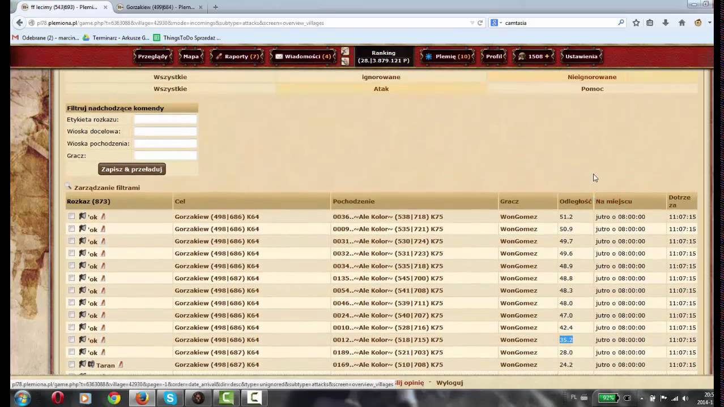Select the 'ignorowane' filter
This screenshot has height=407, width=724.
381,77
